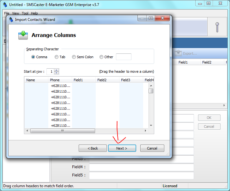Click the Field5 input field in main window
The width and height of the screenshot is (230, 191).
pos(142,176)
